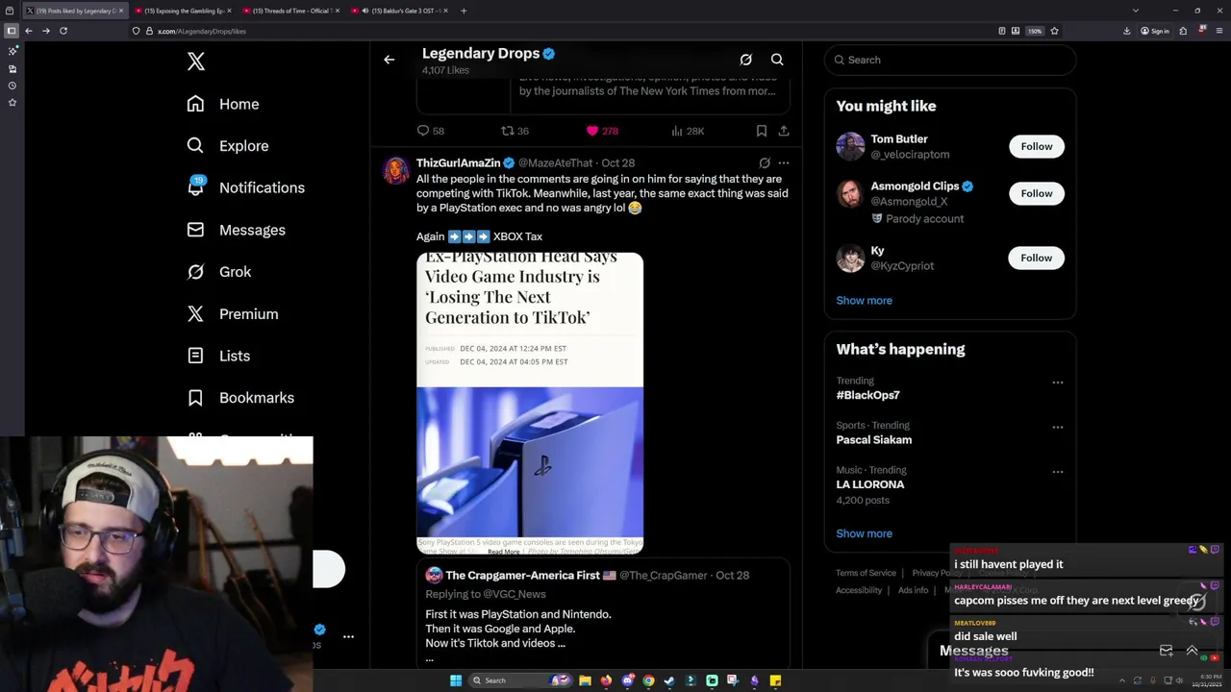
Task: Open Tom Butler's profile avatar
Action: [850, 146]
